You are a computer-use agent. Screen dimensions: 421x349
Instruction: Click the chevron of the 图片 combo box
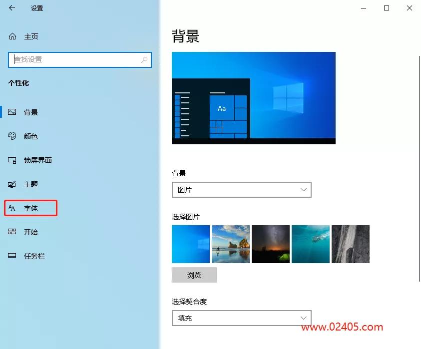(x=304, y=190)
